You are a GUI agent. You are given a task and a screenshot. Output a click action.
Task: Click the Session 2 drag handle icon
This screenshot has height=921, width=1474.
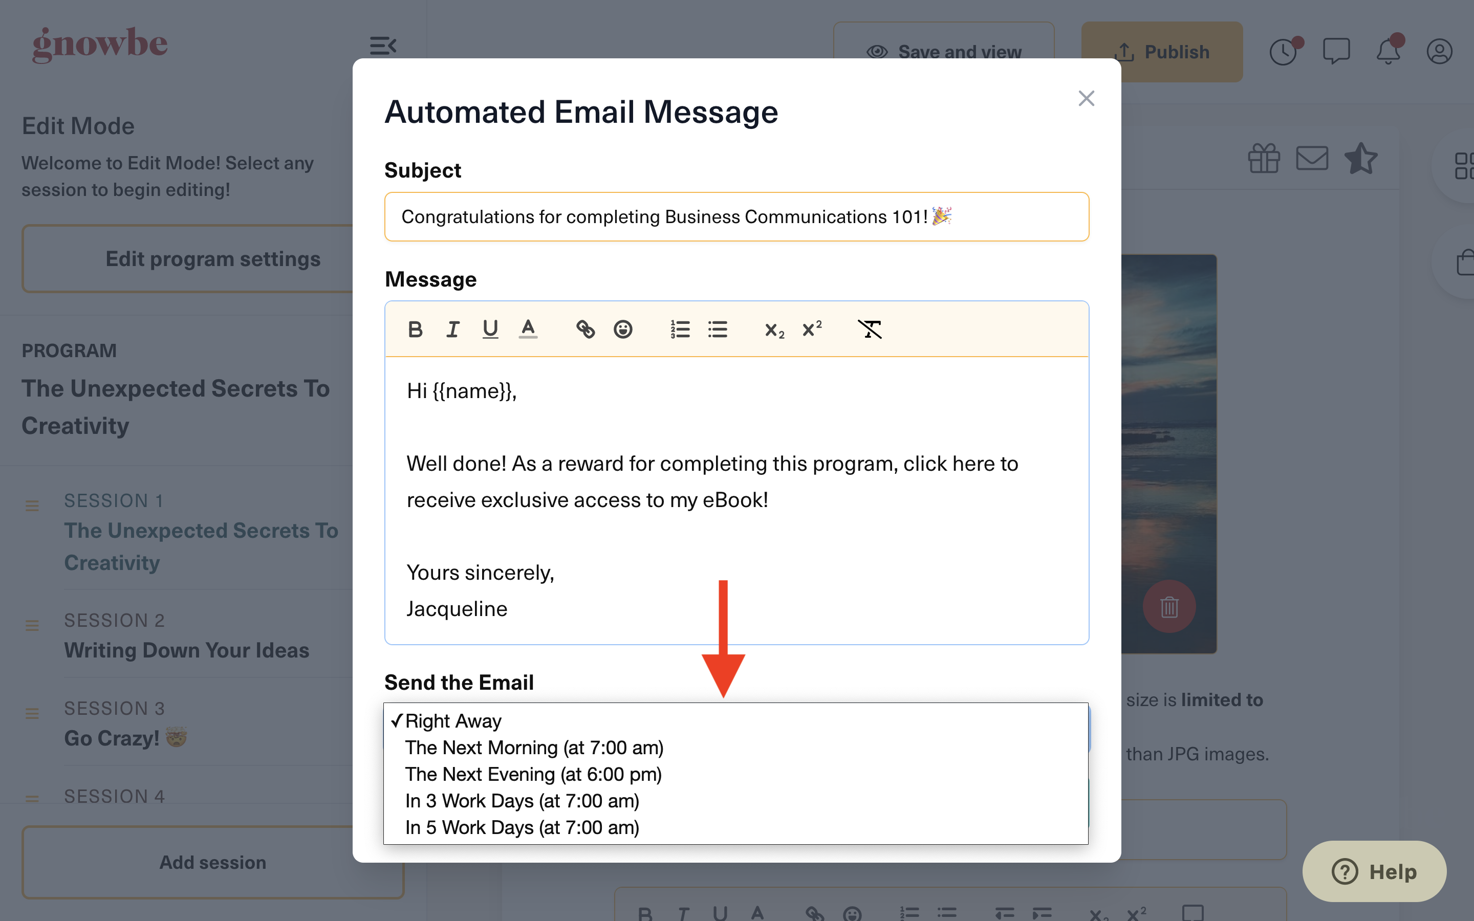click(32, 625)
